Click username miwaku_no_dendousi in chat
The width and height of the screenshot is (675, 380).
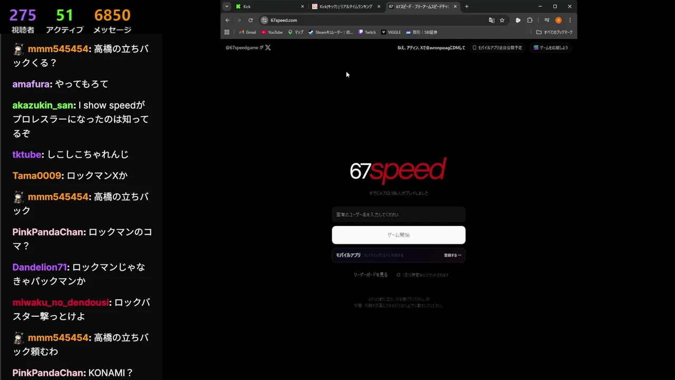tap(60, 302)
